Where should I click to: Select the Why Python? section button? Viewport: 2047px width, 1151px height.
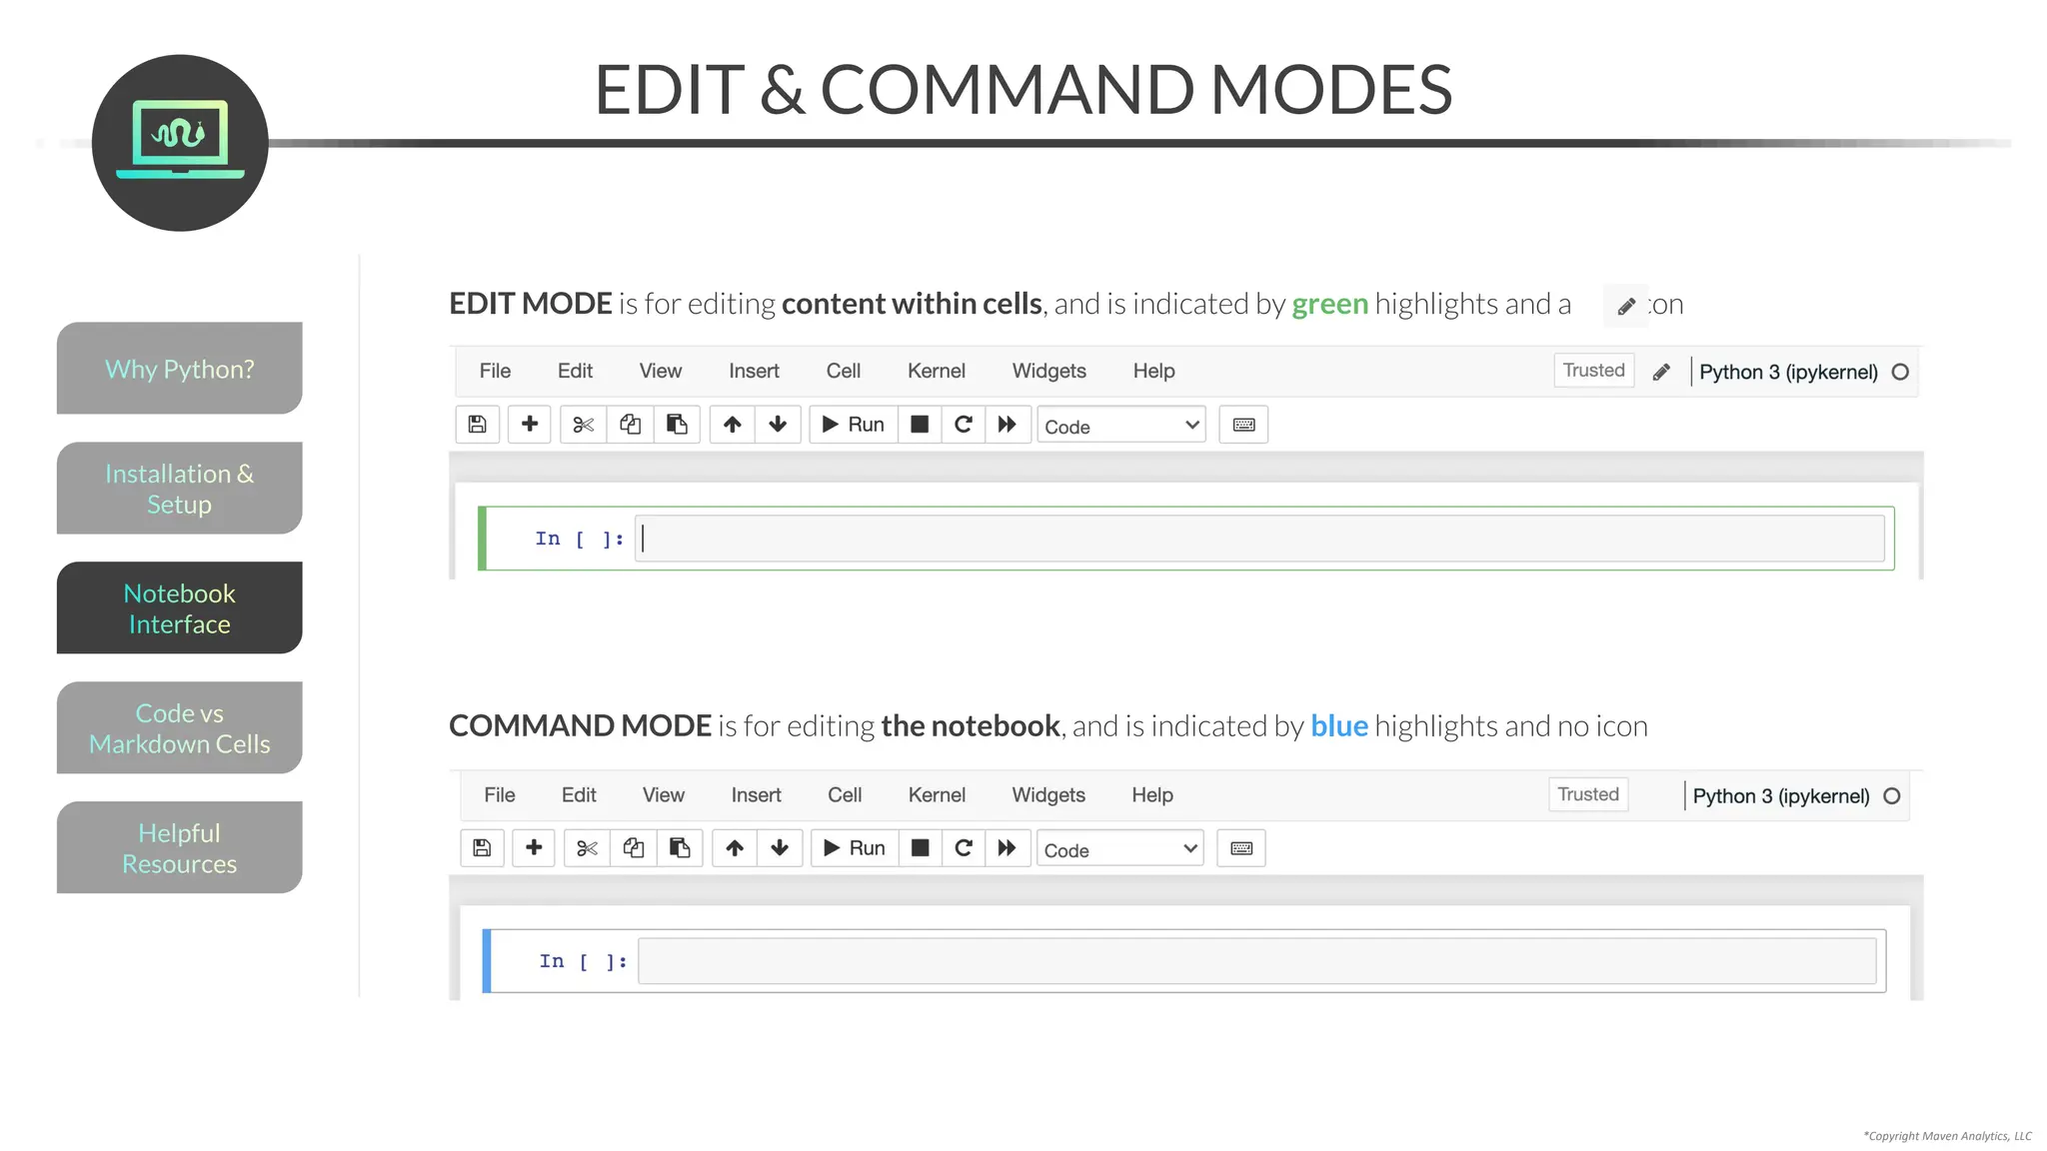[x=180, y=369]
